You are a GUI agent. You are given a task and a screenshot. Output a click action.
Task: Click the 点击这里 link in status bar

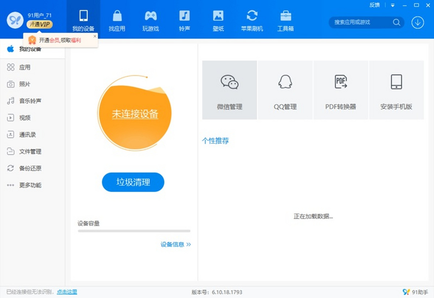tap(67, 292)
